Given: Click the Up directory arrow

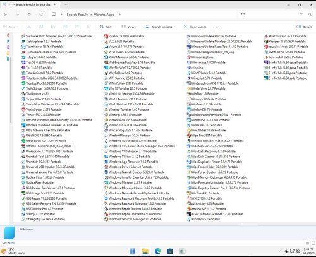Looking at the screenshot, I should [x=29, y=15].
